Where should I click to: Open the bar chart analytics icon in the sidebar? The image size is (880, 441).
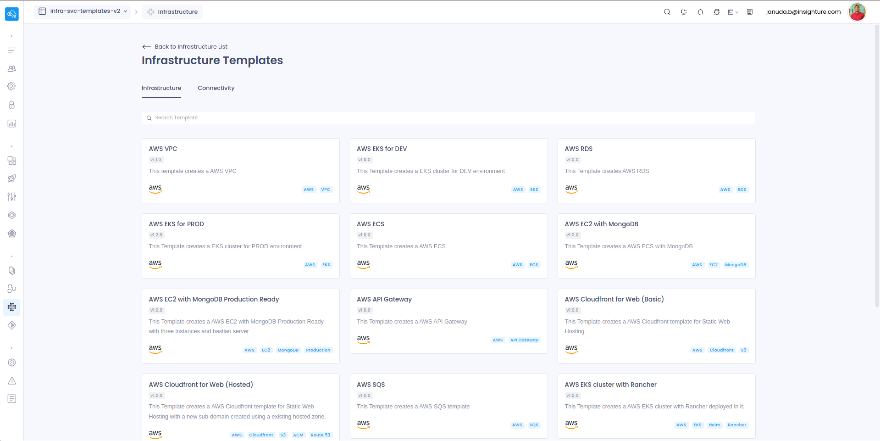tap(12, 123)
